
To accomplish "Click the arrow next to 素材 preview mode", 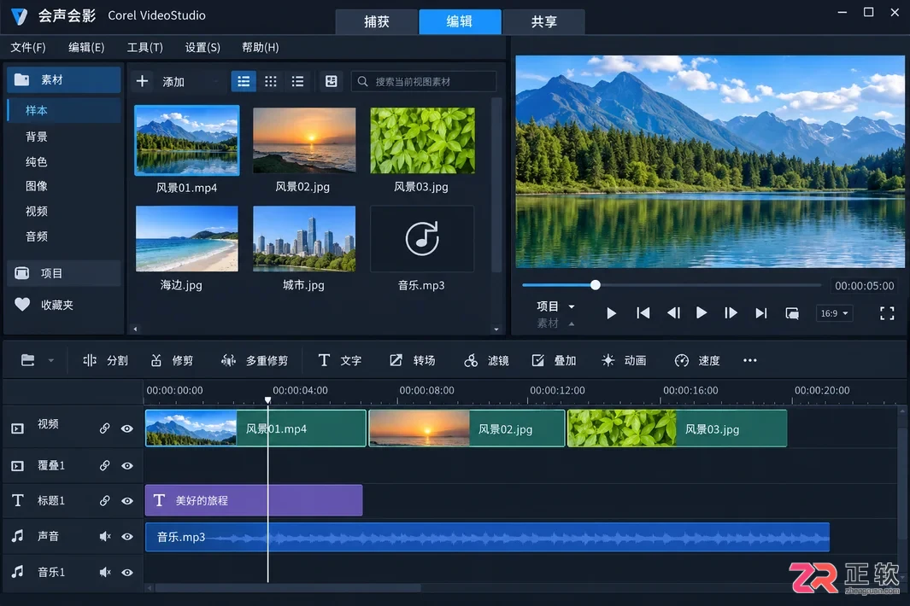I will pos(571,323).
